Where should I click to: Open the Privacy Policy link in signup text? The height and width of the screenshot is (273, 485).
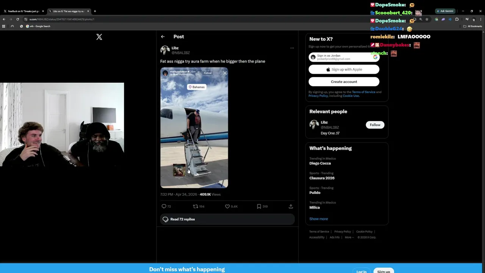click(318, 96)
